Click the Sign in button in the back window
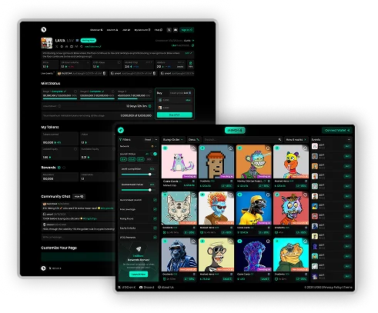Image resolution: width=378 pixels, height=313 pixels. (186, 30)
